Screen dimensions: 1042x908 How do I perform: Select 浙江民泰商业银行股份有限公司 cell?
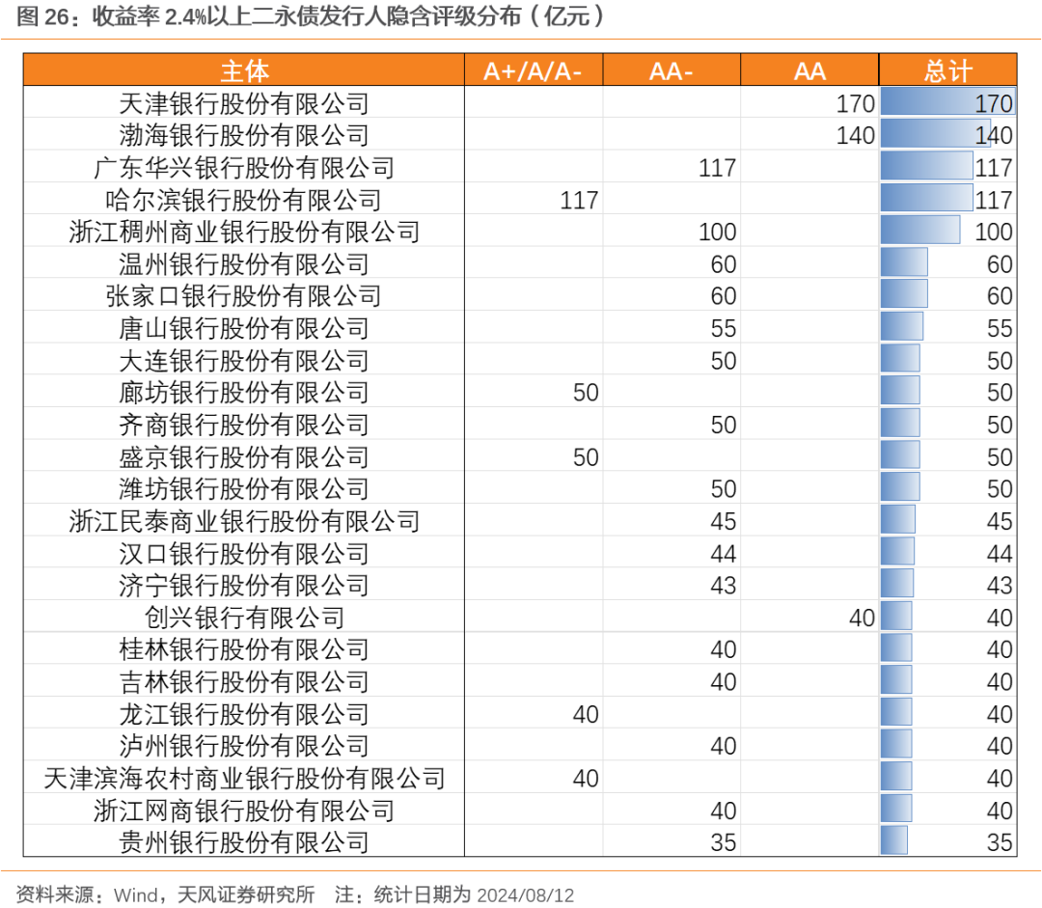click(x=244, y=521)
